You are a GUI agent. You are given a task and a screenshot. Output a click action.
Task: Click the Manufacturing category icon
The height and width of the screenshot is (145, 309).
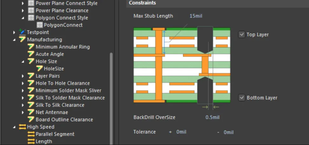pos(22,39)
